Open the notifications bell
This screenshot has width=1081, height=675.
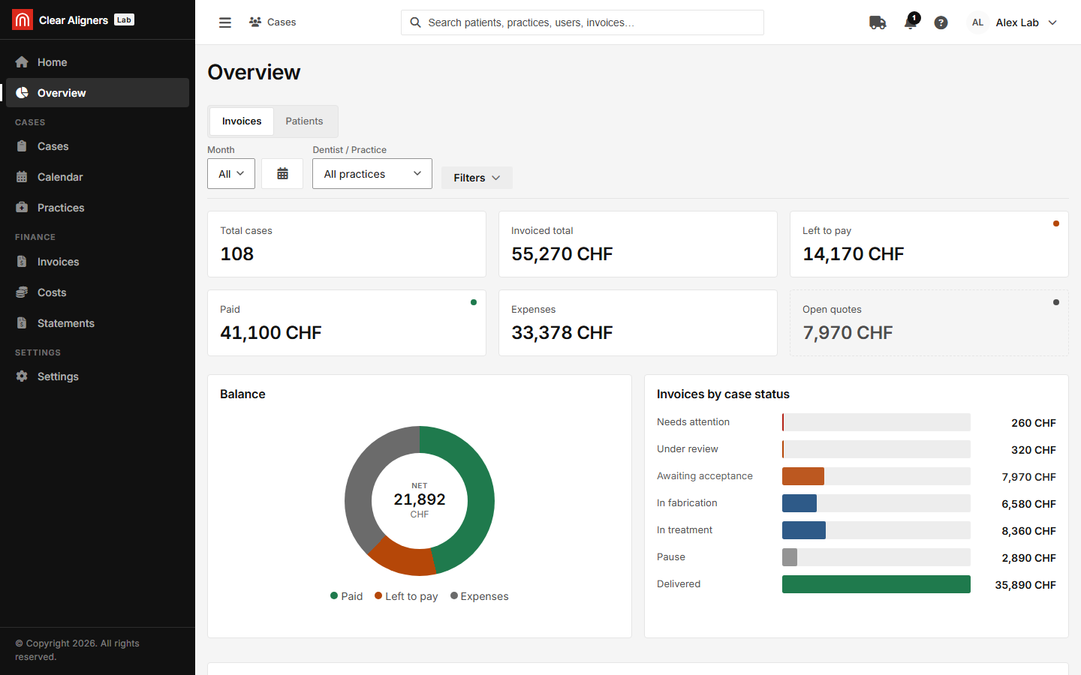[x=911, y=22]
